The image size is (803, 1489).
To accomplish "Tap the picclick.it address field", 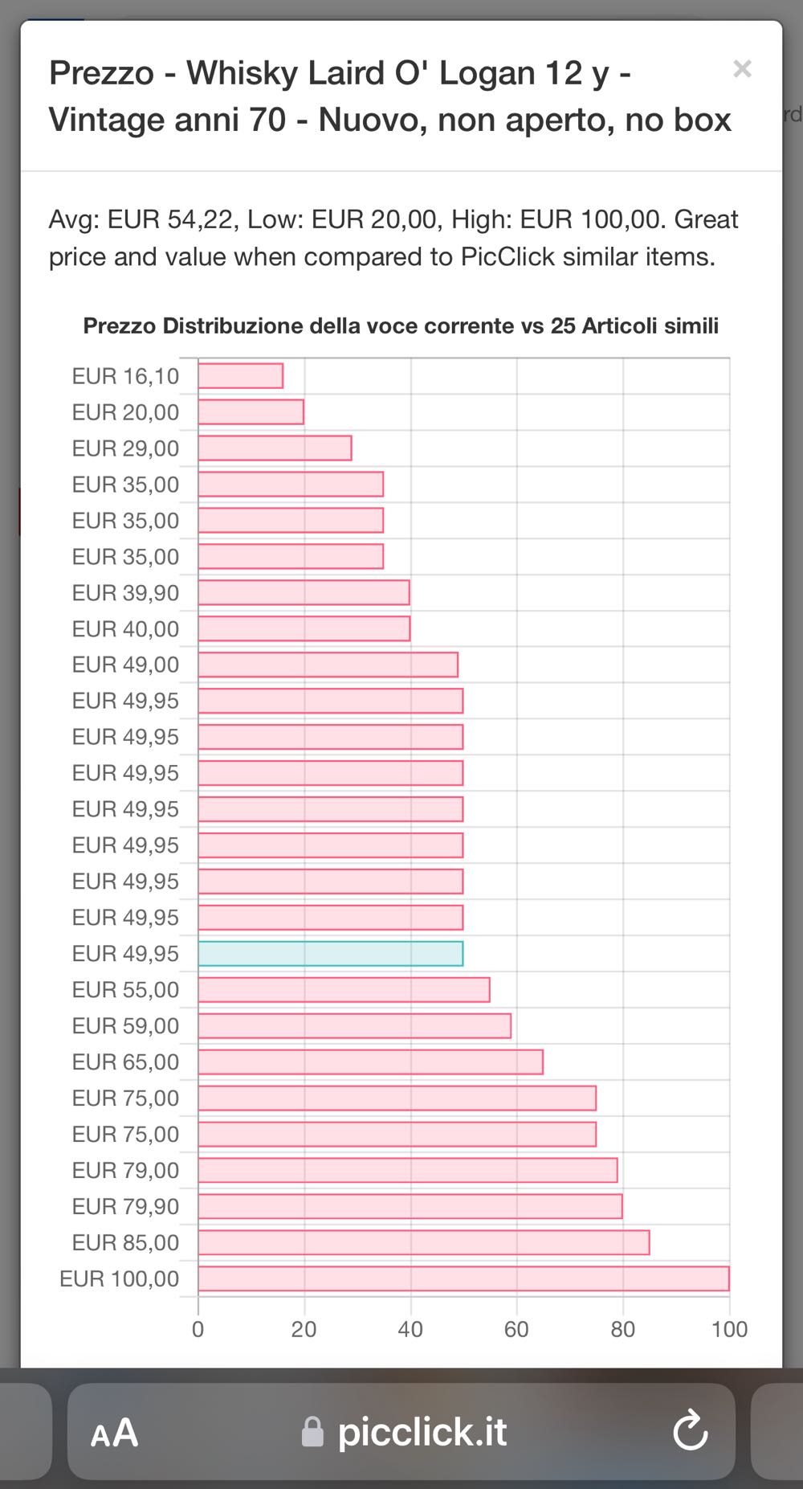I will click(422, 1432).
